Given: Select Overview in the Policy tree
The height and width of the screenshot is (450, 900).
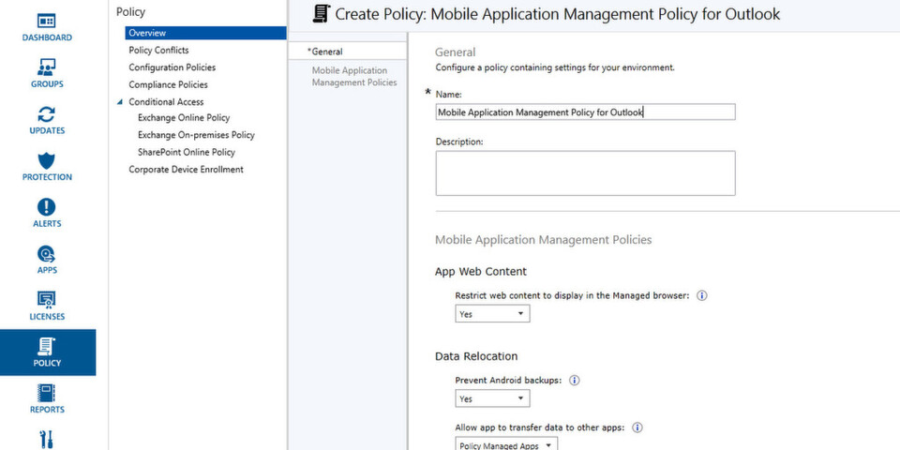Looking at the screenshot, I should tap(205, 33).
